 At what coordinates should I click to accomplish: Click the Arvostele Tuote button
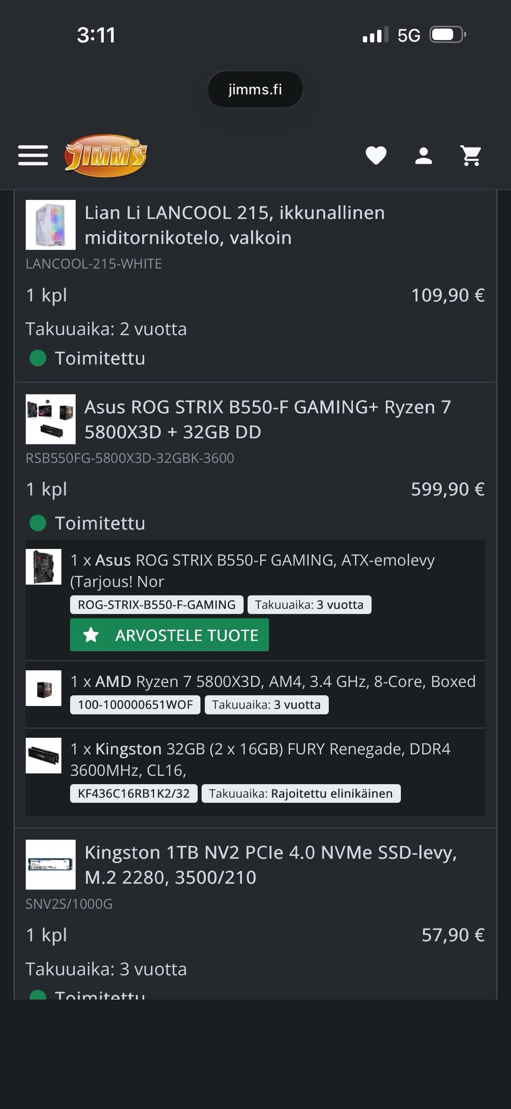click(x=169, y=635)
